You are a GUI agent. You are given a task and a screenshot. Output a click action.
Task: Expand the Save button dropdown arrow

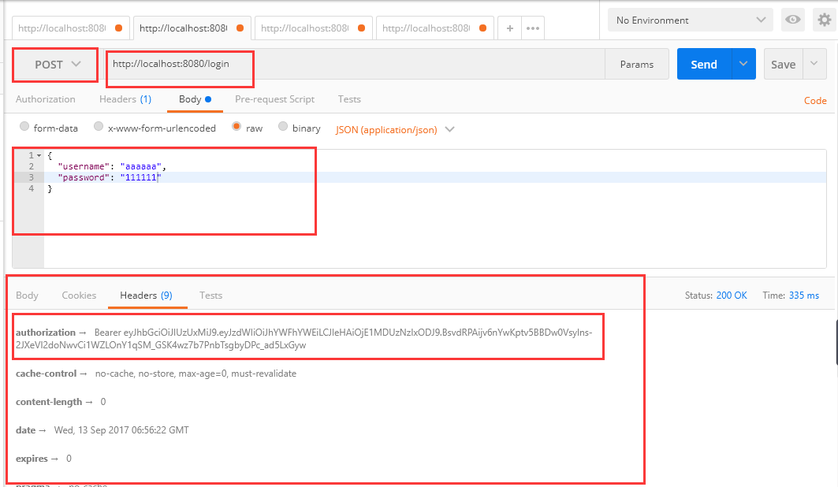pyautogui.click(x=814, y=64)
